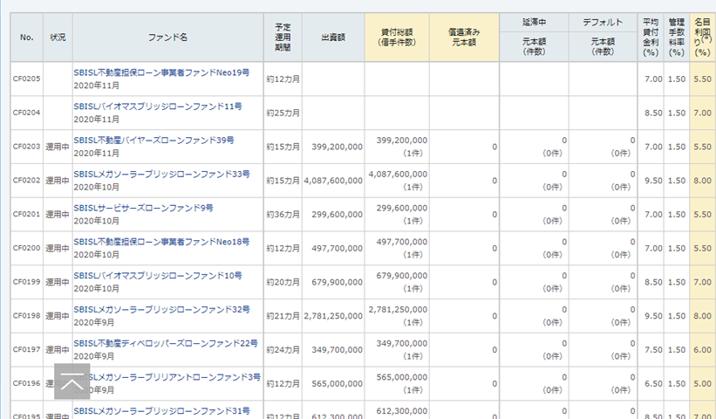Click the デフォルト header cell
Image resolution: width=716 pixels, height=419 pixels.
603,23
